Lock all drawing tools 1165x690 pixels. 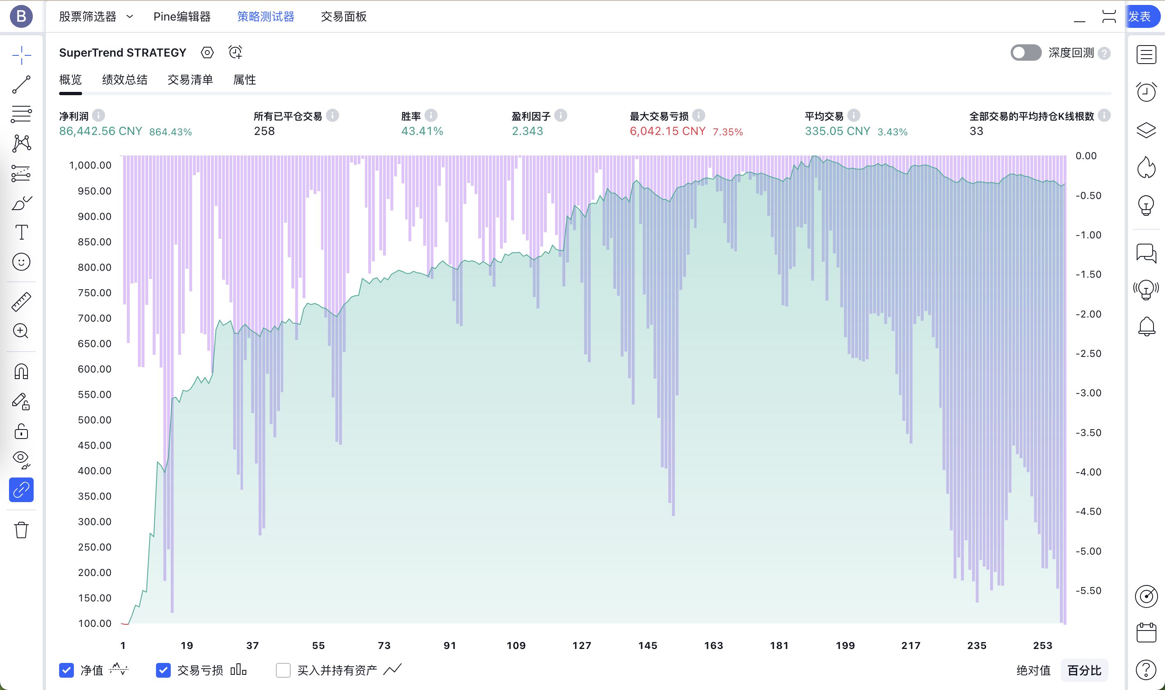[x=21, y=431]
